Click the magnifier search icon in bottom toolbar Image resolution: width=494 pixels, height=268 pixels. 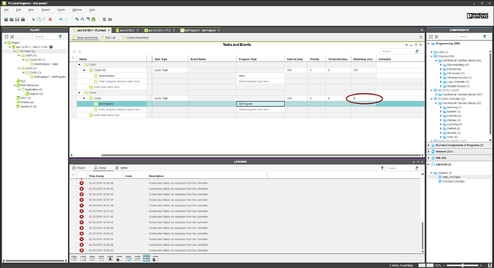(83, 258)
